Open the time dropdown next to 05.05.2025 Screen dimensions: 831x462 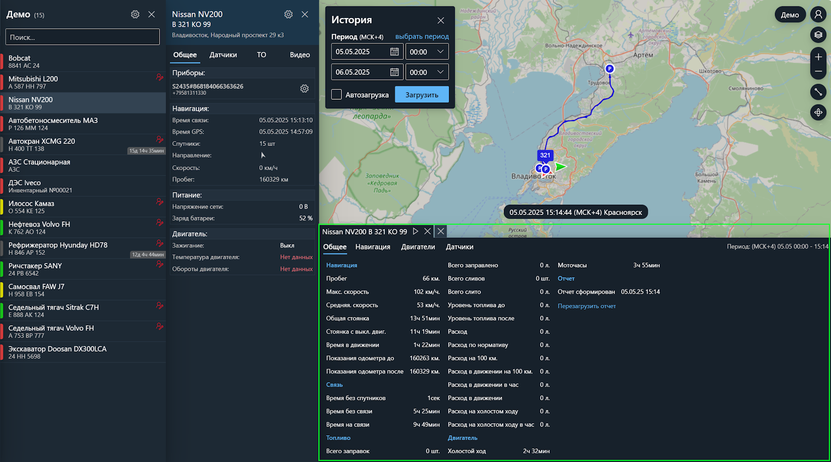pos(427,52)
